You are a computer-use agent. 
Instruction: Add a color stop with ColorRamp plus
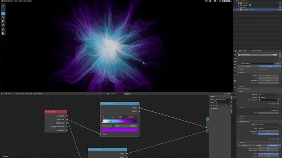tap(104, 117)
